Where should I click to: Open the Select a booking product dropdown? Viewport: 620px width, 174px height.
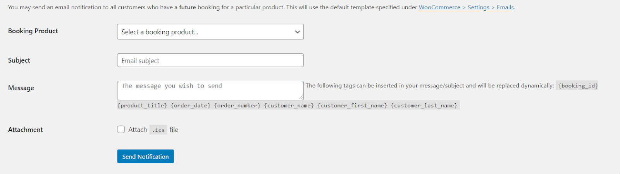pyautogui.click(x=210, y=32)
